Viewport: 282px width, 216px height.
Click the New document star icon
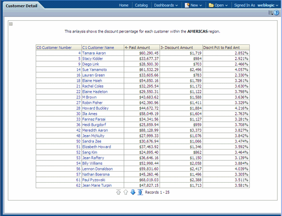pyautogui.click(x=187, y=5)
